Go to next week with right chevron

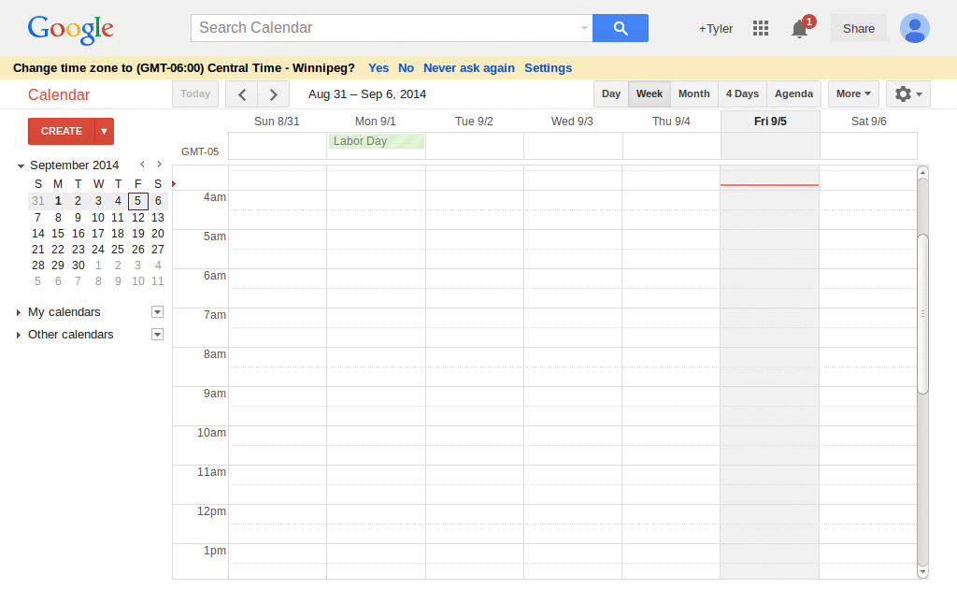coord(273,93)
